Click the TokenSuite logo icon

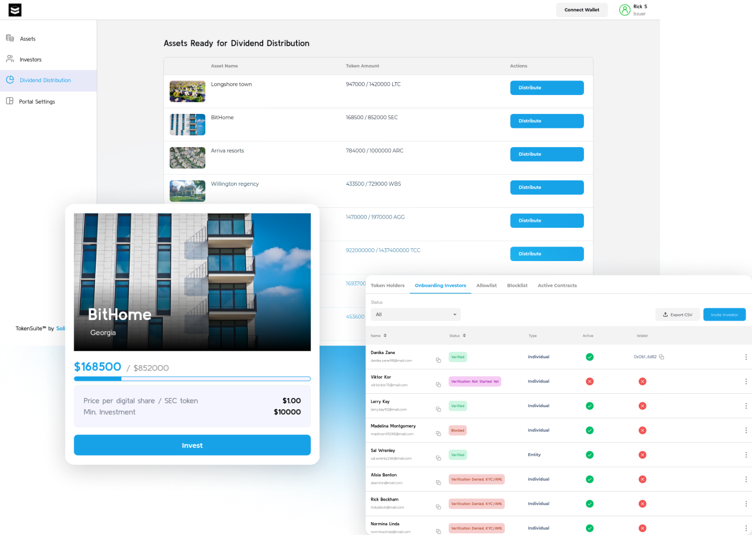coord(15,10)
